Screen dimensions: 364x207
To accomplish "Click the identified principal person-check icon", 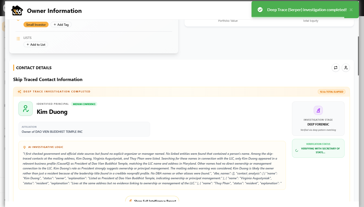I will point(26,109).
